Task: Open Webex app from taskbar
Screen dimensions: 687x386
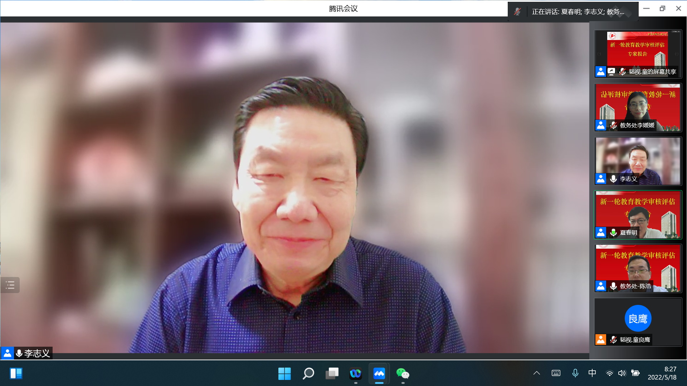Action: (x=355, y=373)
